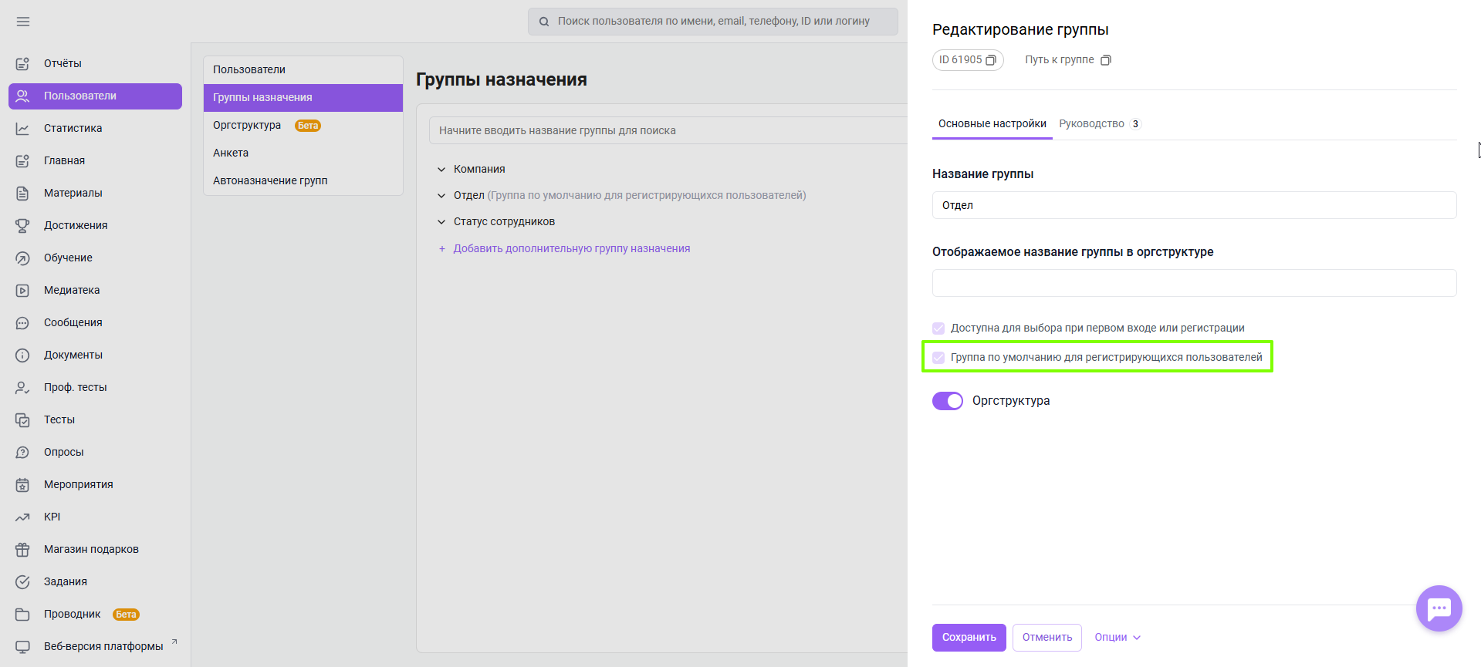Image resolution: width=1481 pixels, height=667 pixels.
Task: Click the Редактирование группы heading
Action: [x=1020, y=29]
